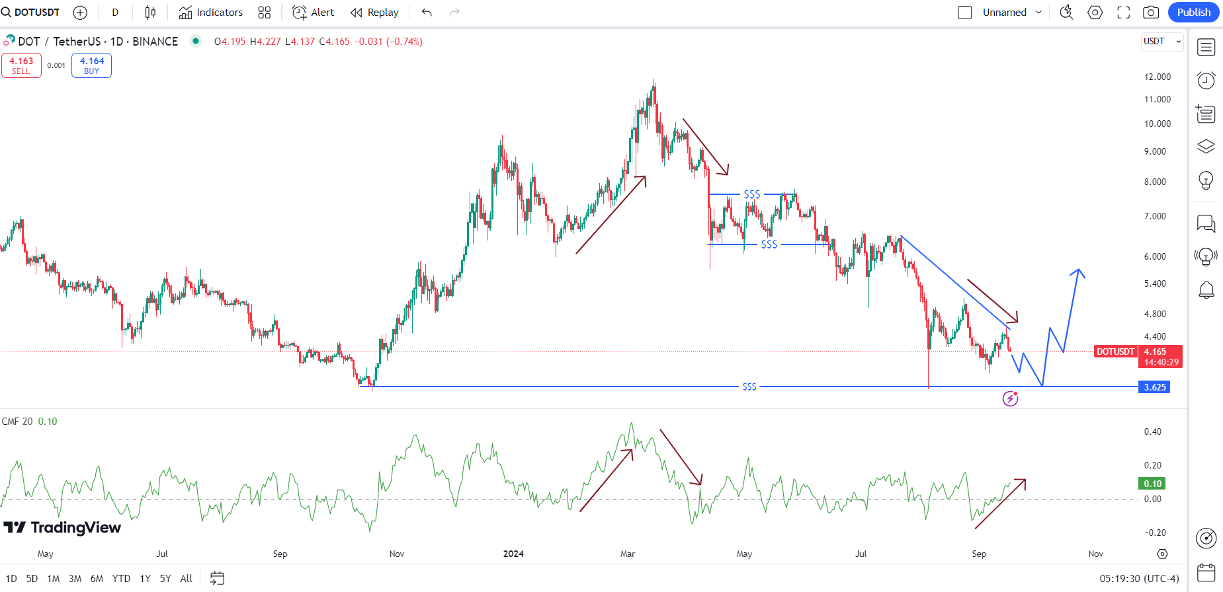Open the ideas stream broadcasting bulb icon
The width and height of the screenshot is (1223, 592).
[x=1206, y=256]
